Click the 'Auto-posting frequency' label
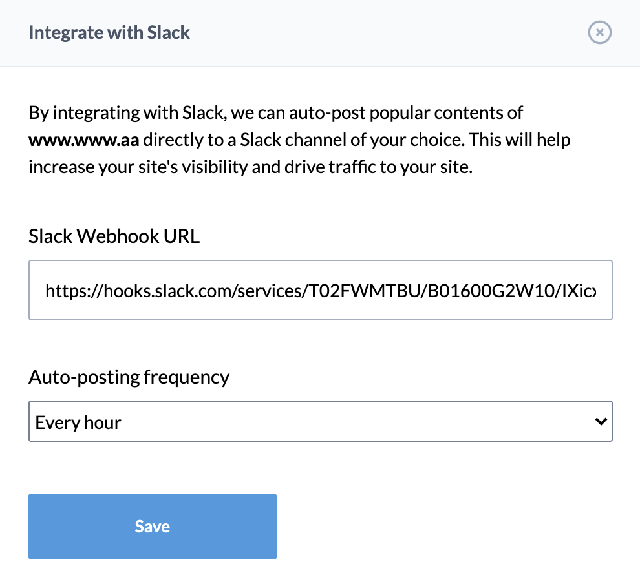The image size is (640, 584). 129,377
